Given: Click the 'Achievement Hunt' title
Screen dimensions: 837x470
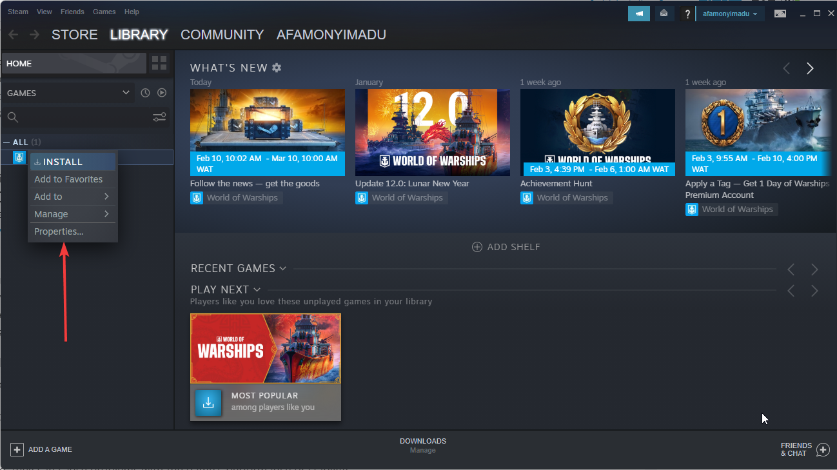Looking at the screenshot, I should [x=556, y=184].
